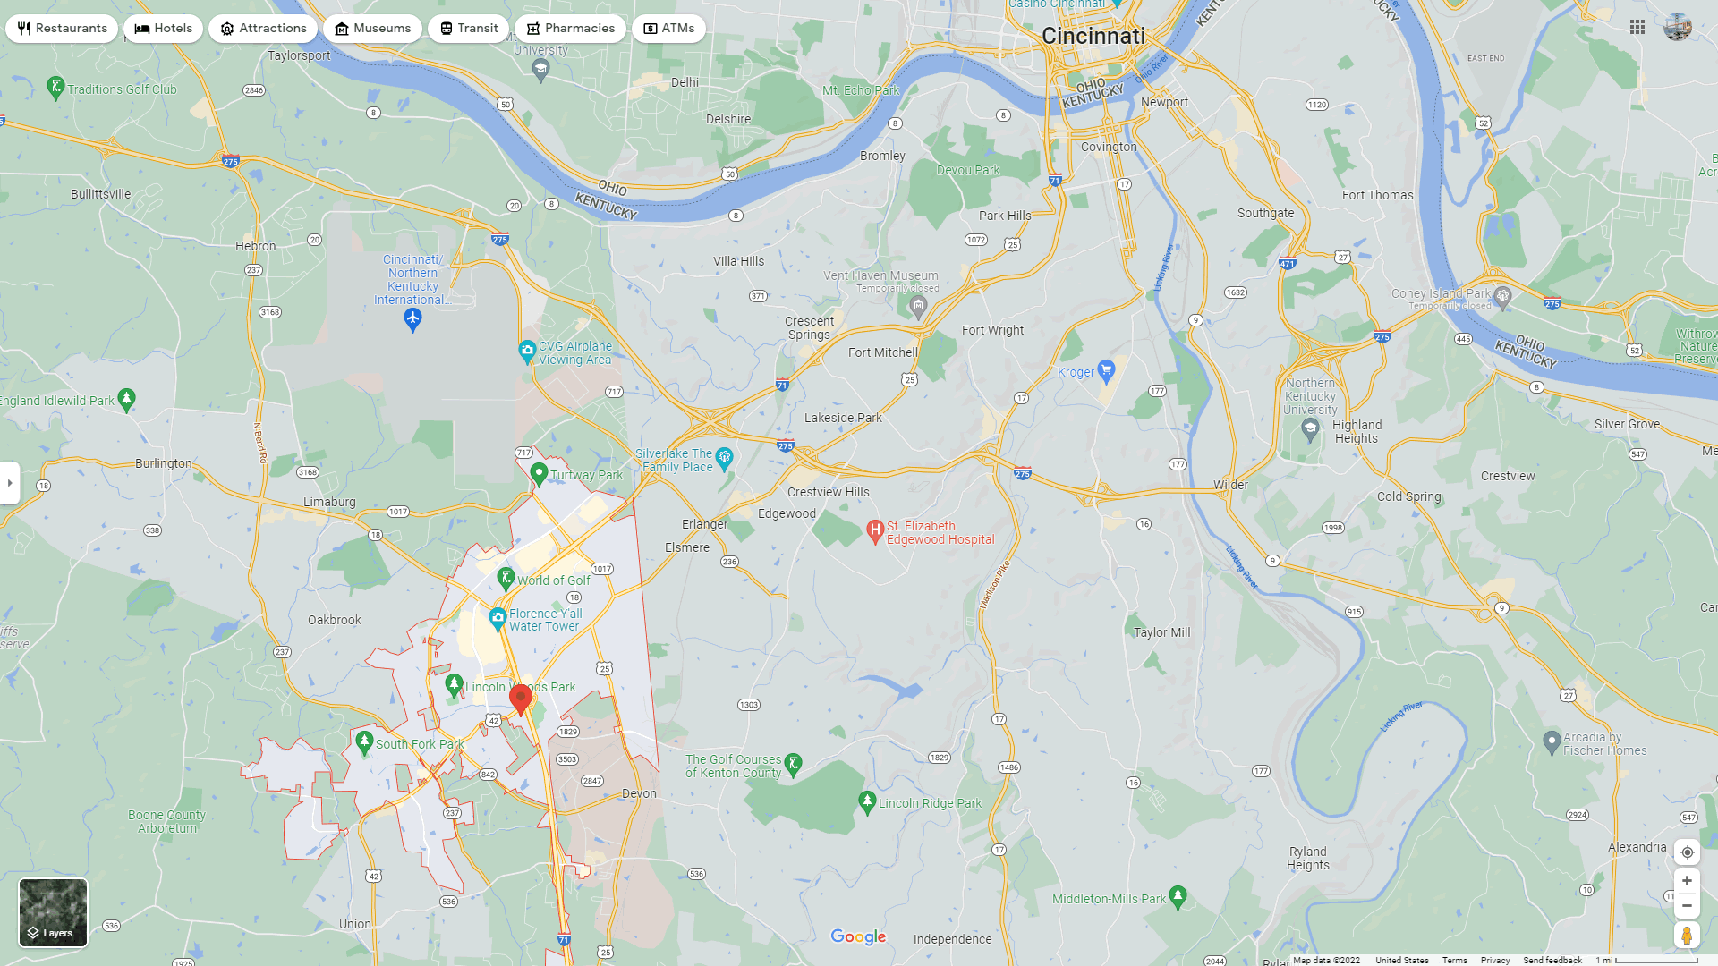Click the Covington city label
Screen dimensions: 1718x966
click(1109, 147)
